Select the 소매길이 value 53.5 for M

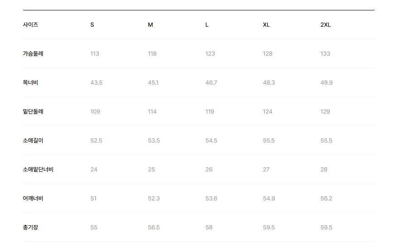[x=154, y=141]
